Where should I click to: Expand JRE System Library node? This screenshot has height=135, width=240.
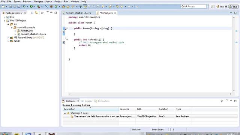8,37
